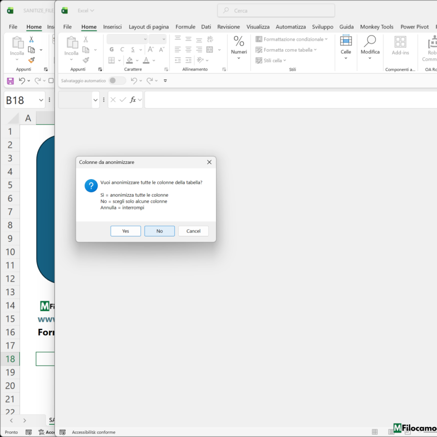
Task: Click the text orientation icon
Action: 200,60
